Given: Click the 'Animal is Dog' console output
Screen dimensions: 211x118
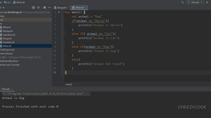Looking at the screenshot, I should point(13,98).
